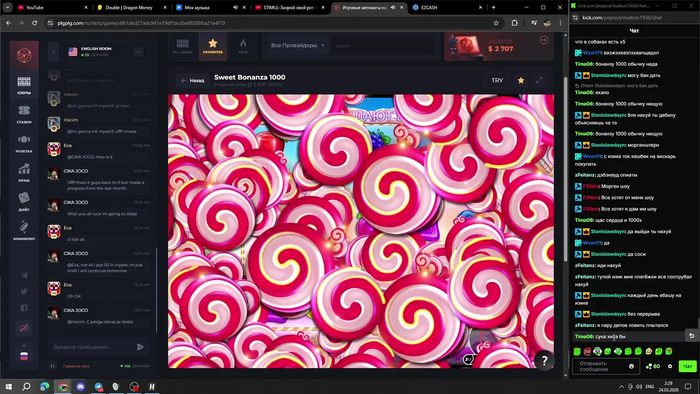Open the Facebook social link in sidebar
Viewport: 700px width, 394px height.
coord(24,308)
